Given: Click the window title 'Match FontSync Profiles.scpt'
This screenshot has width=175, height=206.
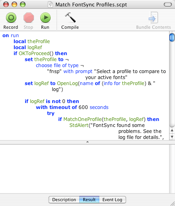Looking at the screenshot, I should pyautogui.click(x=91, y=5).
